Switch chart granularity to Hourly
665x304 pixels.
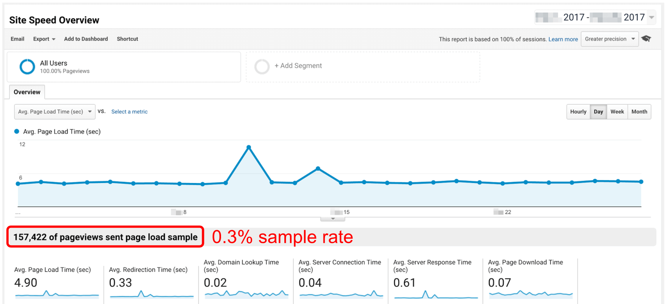tap(578, 112)
